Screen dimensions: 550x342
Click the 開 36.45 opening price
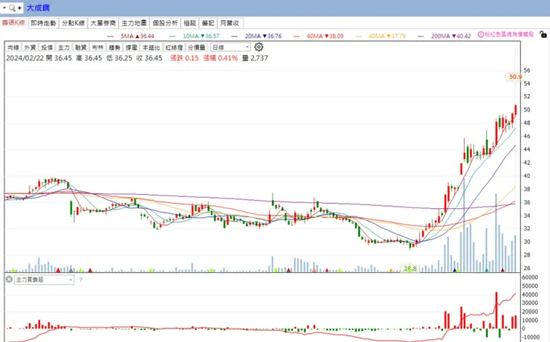[59, 58]
